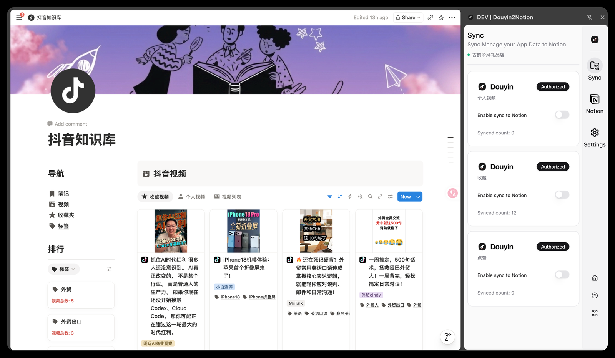Open the page's three-dot more menu
Screen dimensions: 615x358
pyautogui.click(x=452, y=18)
